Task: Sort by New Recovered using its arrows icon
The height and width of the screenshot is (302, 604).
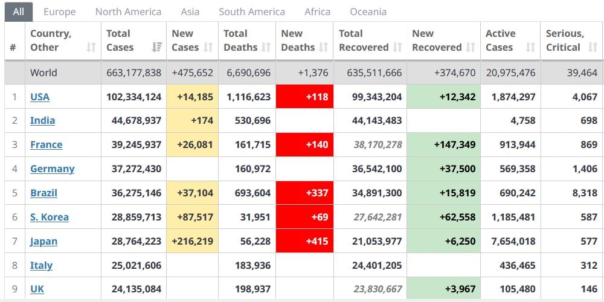Action: 471,47
